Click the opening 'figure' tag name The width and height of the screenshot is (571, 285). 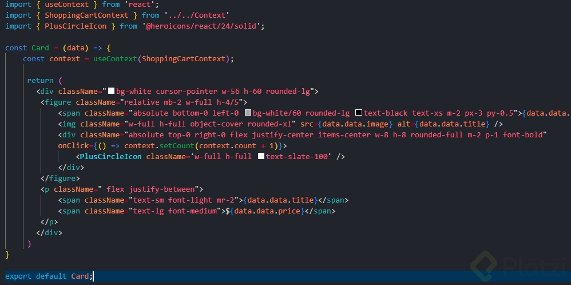point(58,102)
